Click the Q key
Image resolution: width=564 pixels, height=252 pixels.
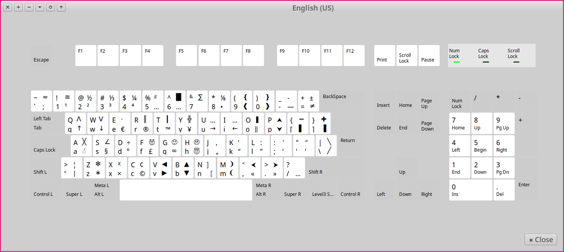click(76, 124)
